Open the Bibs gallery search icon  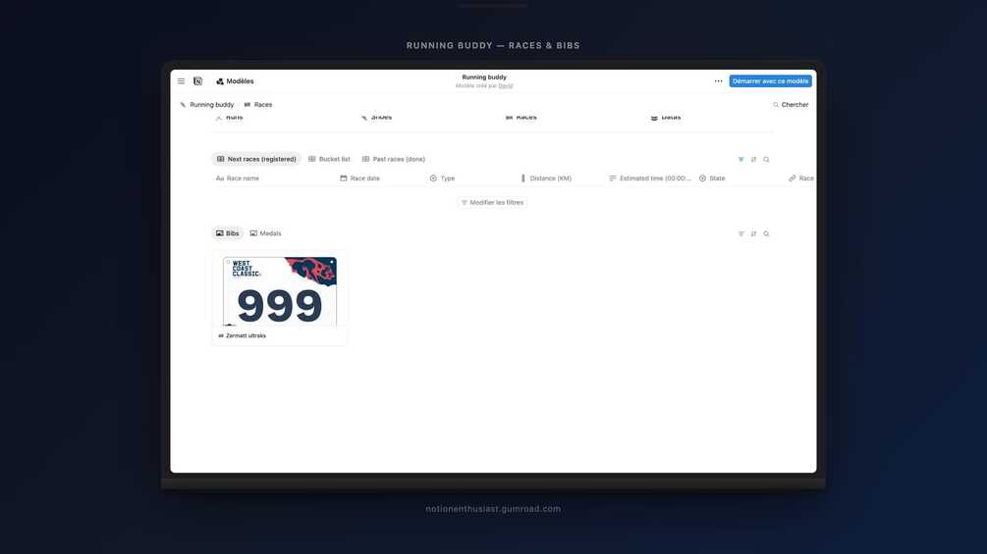coord(766,233)
